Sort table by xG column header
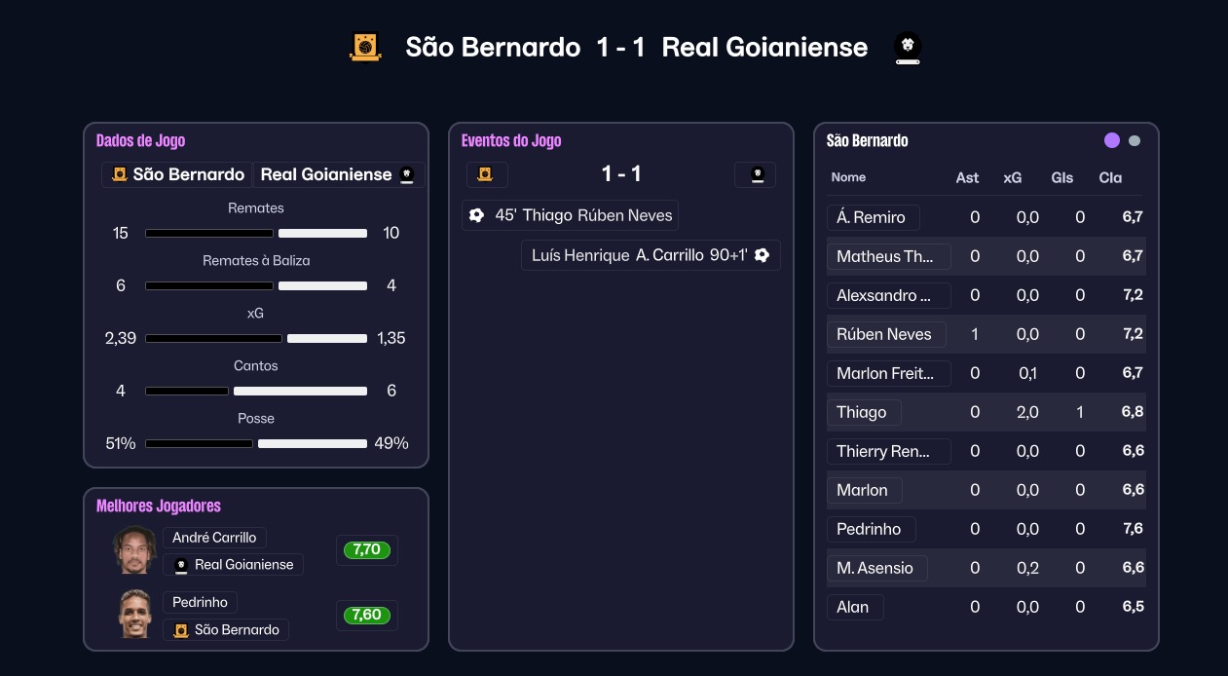Image resolution: width=1228 pixels, height=676 pixels. (1013, 177)
